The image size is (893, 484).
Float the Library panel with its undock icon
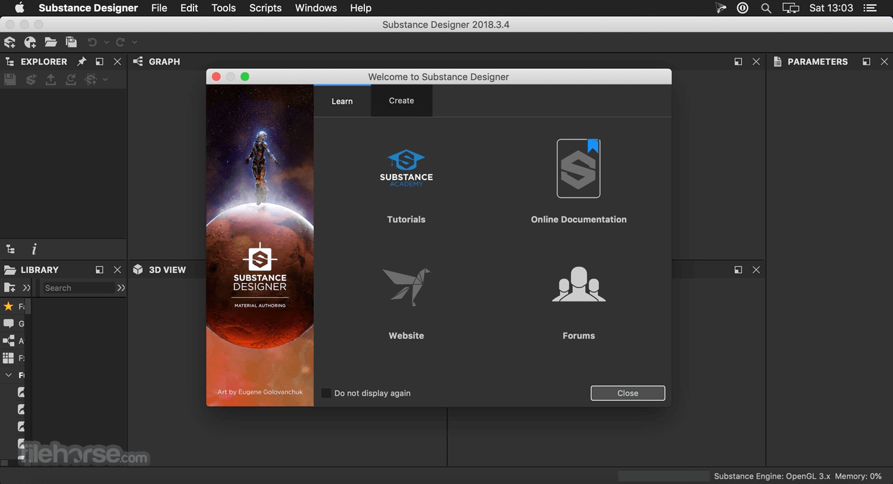[99, 269]
